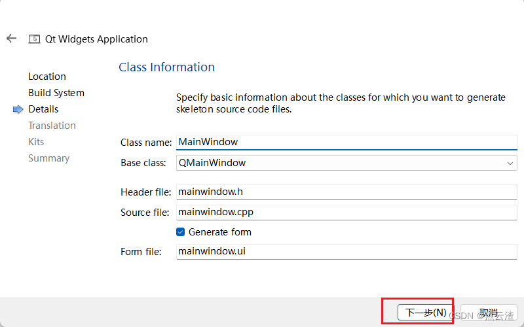Click the Header file input field

(346, 192)
